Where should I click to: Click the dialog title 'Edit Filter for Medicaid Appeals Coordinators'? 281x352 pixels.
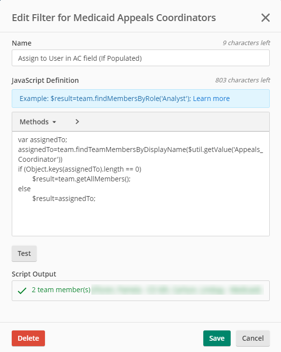114,18
